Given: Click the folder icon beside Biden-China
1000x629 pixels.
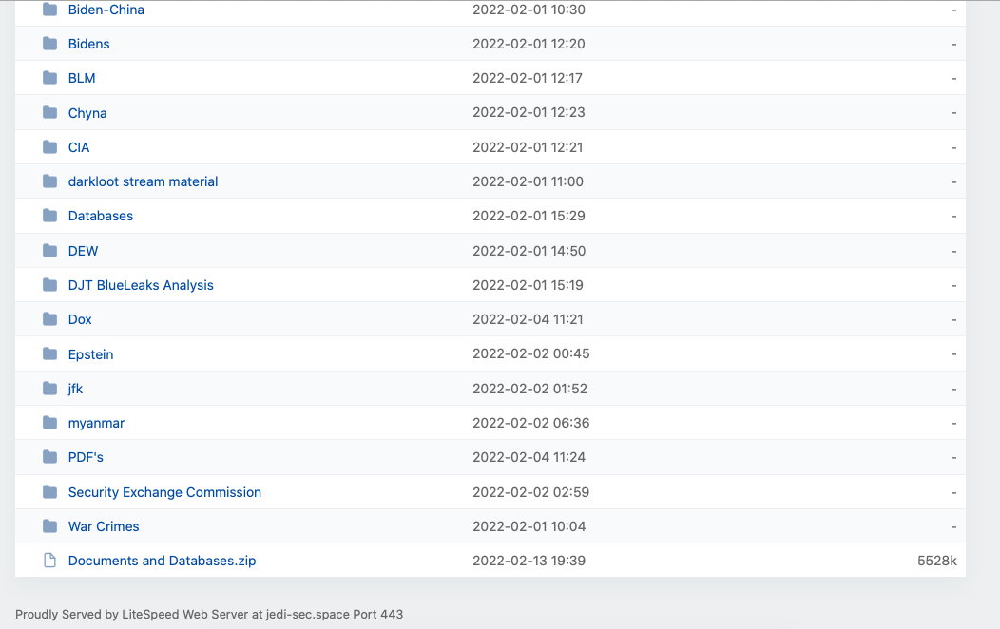Looking at the screenshot, I should point(49,10).
